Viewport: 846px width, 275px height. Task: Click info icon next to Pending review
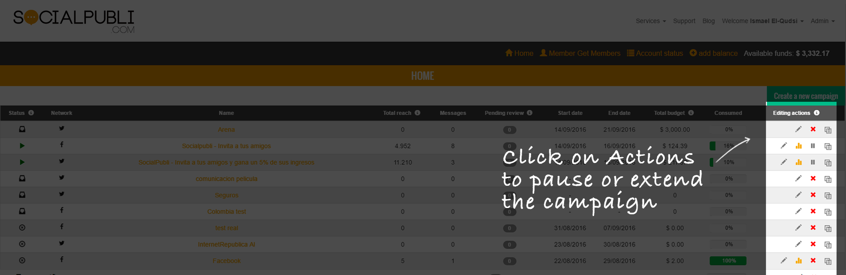(530, 113)
